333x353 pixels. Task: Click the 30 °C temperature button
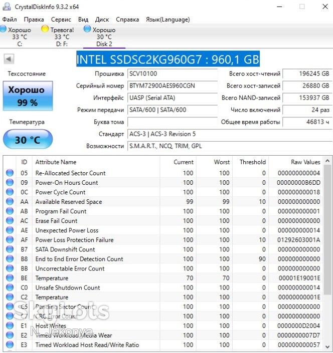pos(28,139)
